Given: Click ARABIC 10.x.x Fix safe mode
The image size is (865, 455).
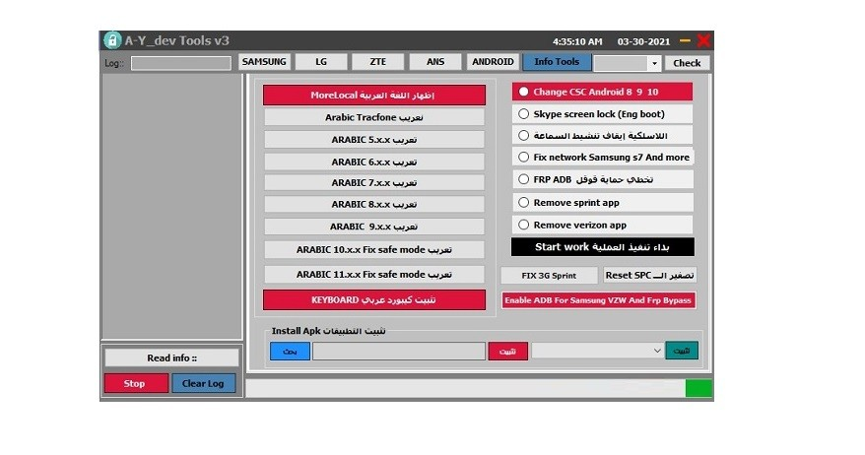Looking at the screenshot, I should coord(374,249).
